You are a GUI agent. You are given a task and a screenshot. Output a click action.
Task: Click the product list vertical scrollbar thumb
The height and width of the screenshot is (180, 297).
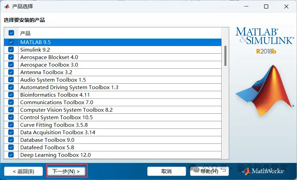coord(225,56)
